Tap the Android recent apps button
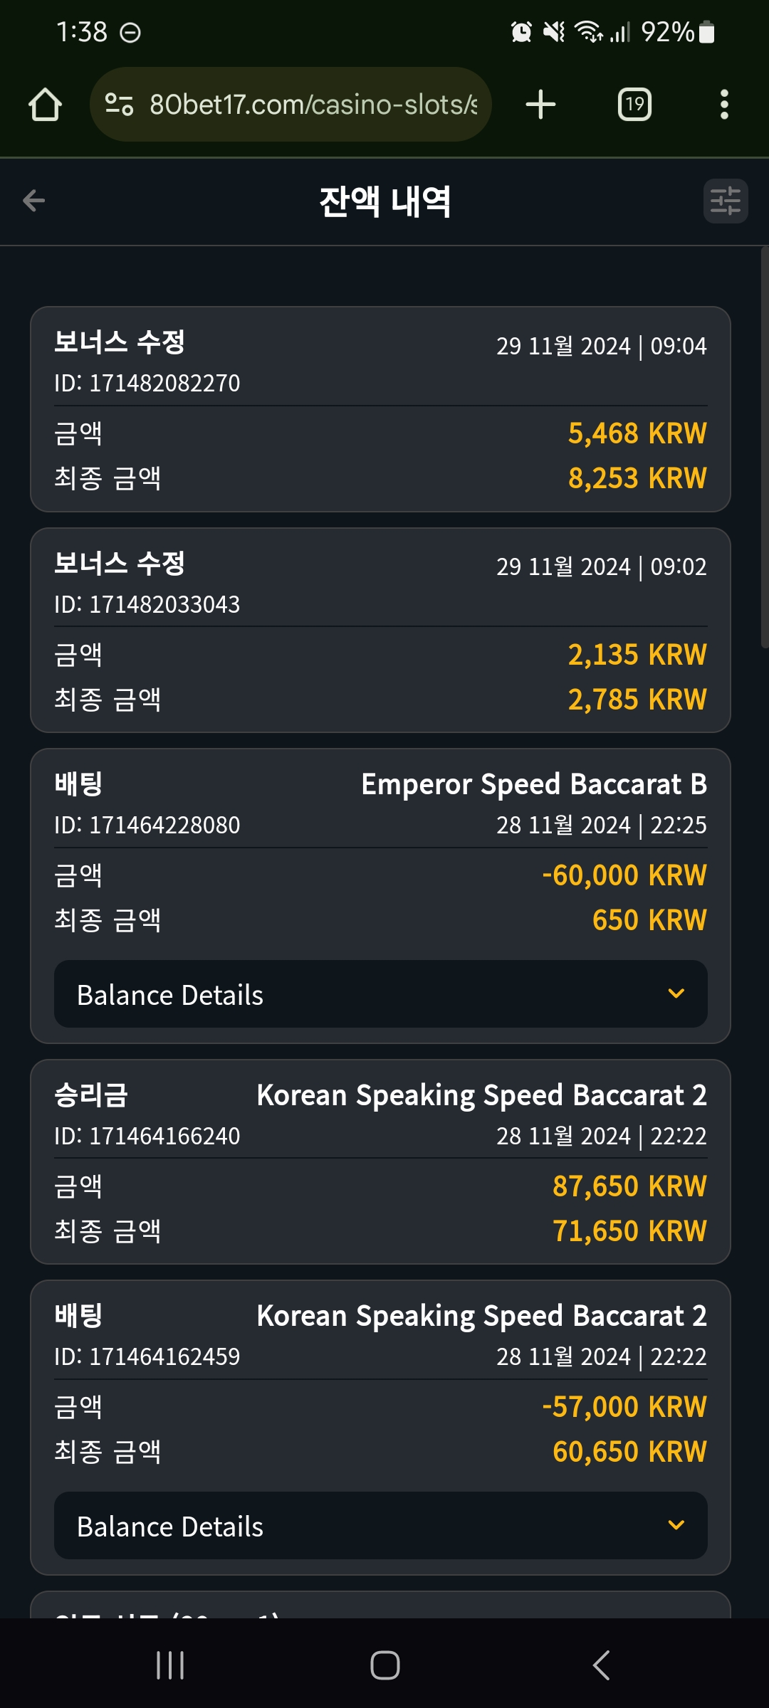 tap(170, 1665)
